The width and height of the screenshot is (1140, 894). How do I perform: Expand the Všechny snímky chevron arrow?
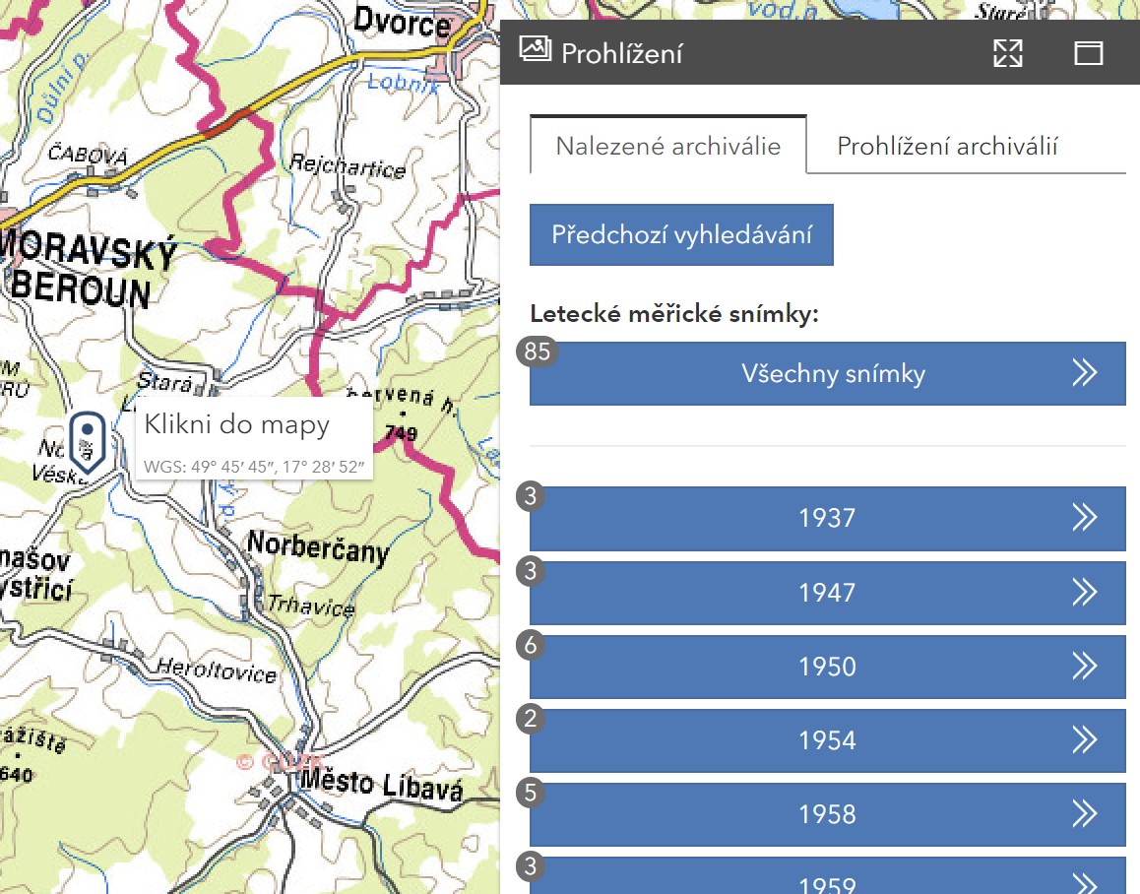coord(1084,373)
